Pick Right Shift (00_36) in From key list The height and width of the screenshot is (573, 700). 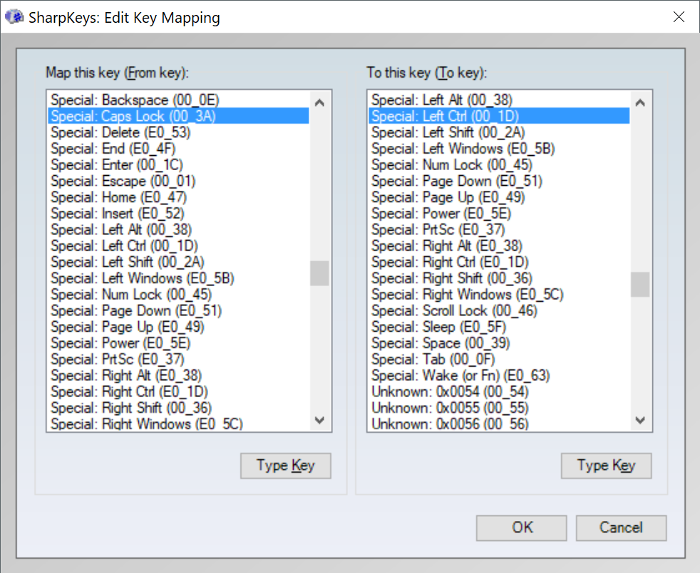tap(179, 408)
